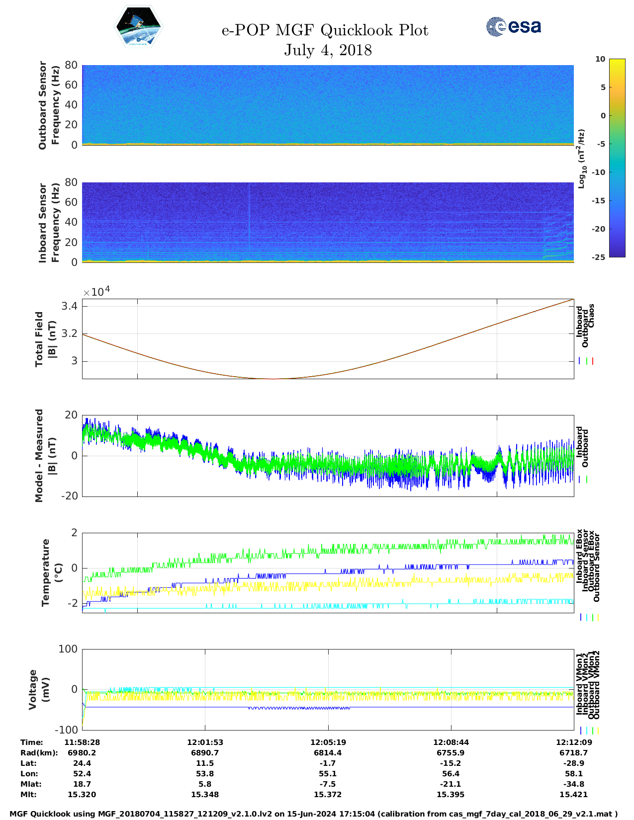Click the July 4, 2018 date subtitle

(x=328, y=50)
